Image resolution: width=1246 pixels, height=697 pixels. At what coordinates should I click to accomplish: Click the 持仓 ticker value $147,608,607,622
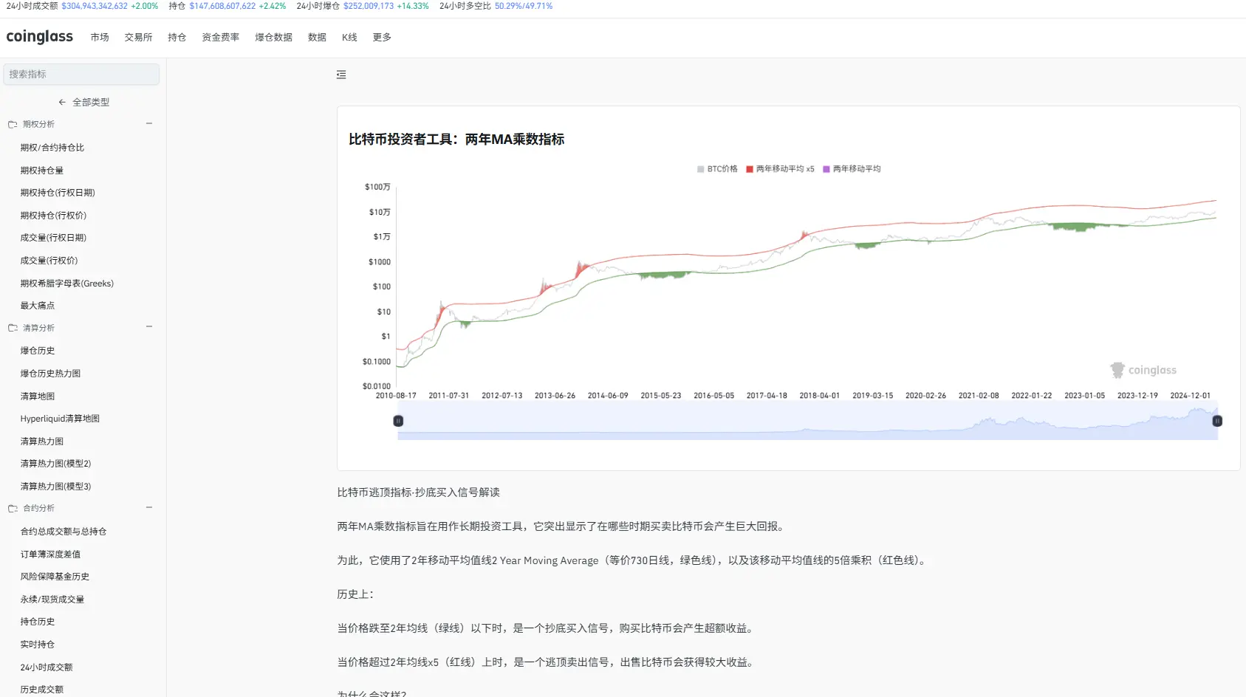tap(222, 6)
